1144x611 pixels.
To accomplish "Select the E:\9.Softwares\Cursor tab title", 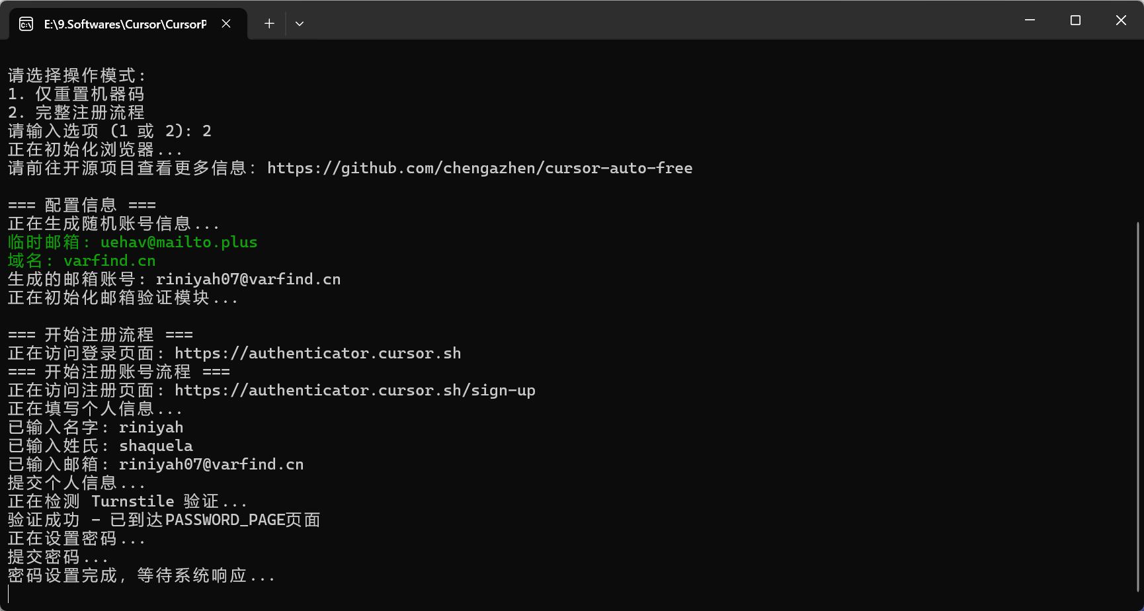I will 125,24.
